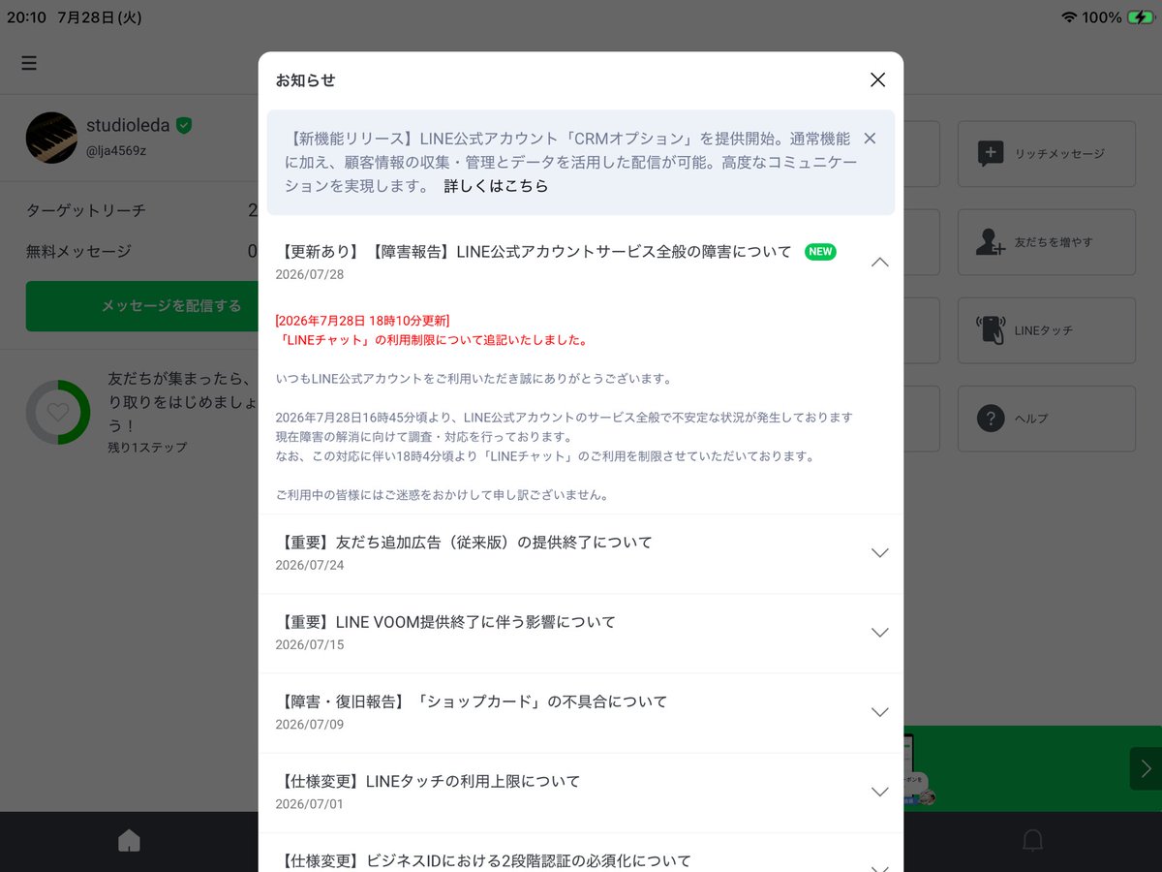Tap the Wi-Fi icon in status bar
The width and height of the screenshot is (1162, 872).
(1069, 17)
